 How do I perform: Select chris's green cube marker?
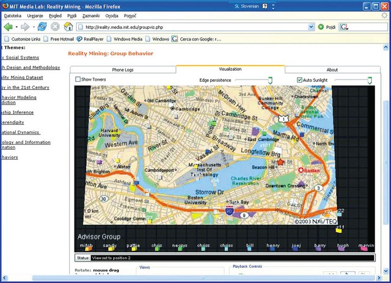point(157,249)
